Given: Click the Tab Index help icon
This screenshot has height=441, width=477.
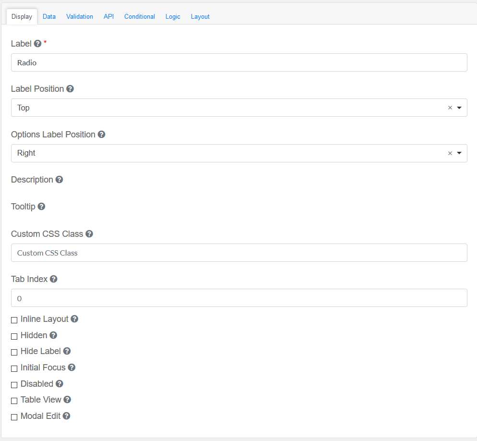Looking at the screenshot, I should coord(54,279).
